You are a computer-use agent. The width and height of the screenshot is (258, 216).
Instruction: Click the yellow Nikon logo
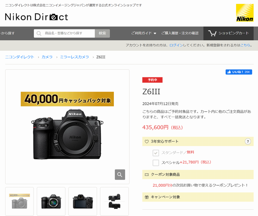pos(244,13)
